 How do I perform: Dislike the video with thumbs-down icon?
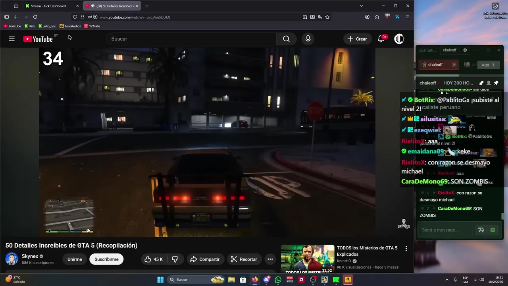click(175, 259)
